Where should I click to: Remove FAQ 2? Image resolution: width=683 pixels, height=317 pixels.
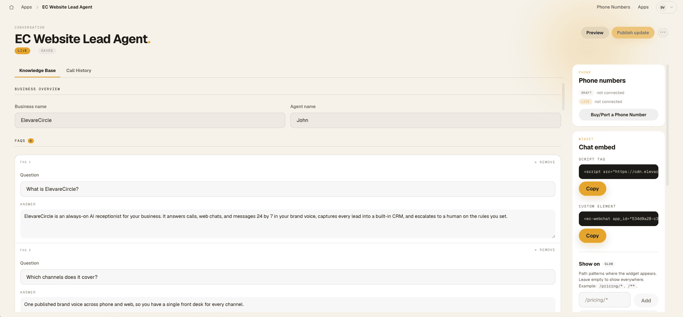(x=545, y=250)
